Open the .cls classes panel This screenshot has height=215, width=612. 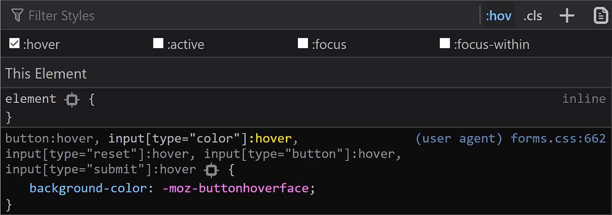pyautogui.click(x=533, y=16)
